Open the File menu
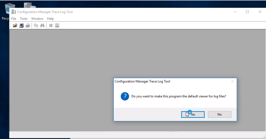266x139 pixels. 14,19
